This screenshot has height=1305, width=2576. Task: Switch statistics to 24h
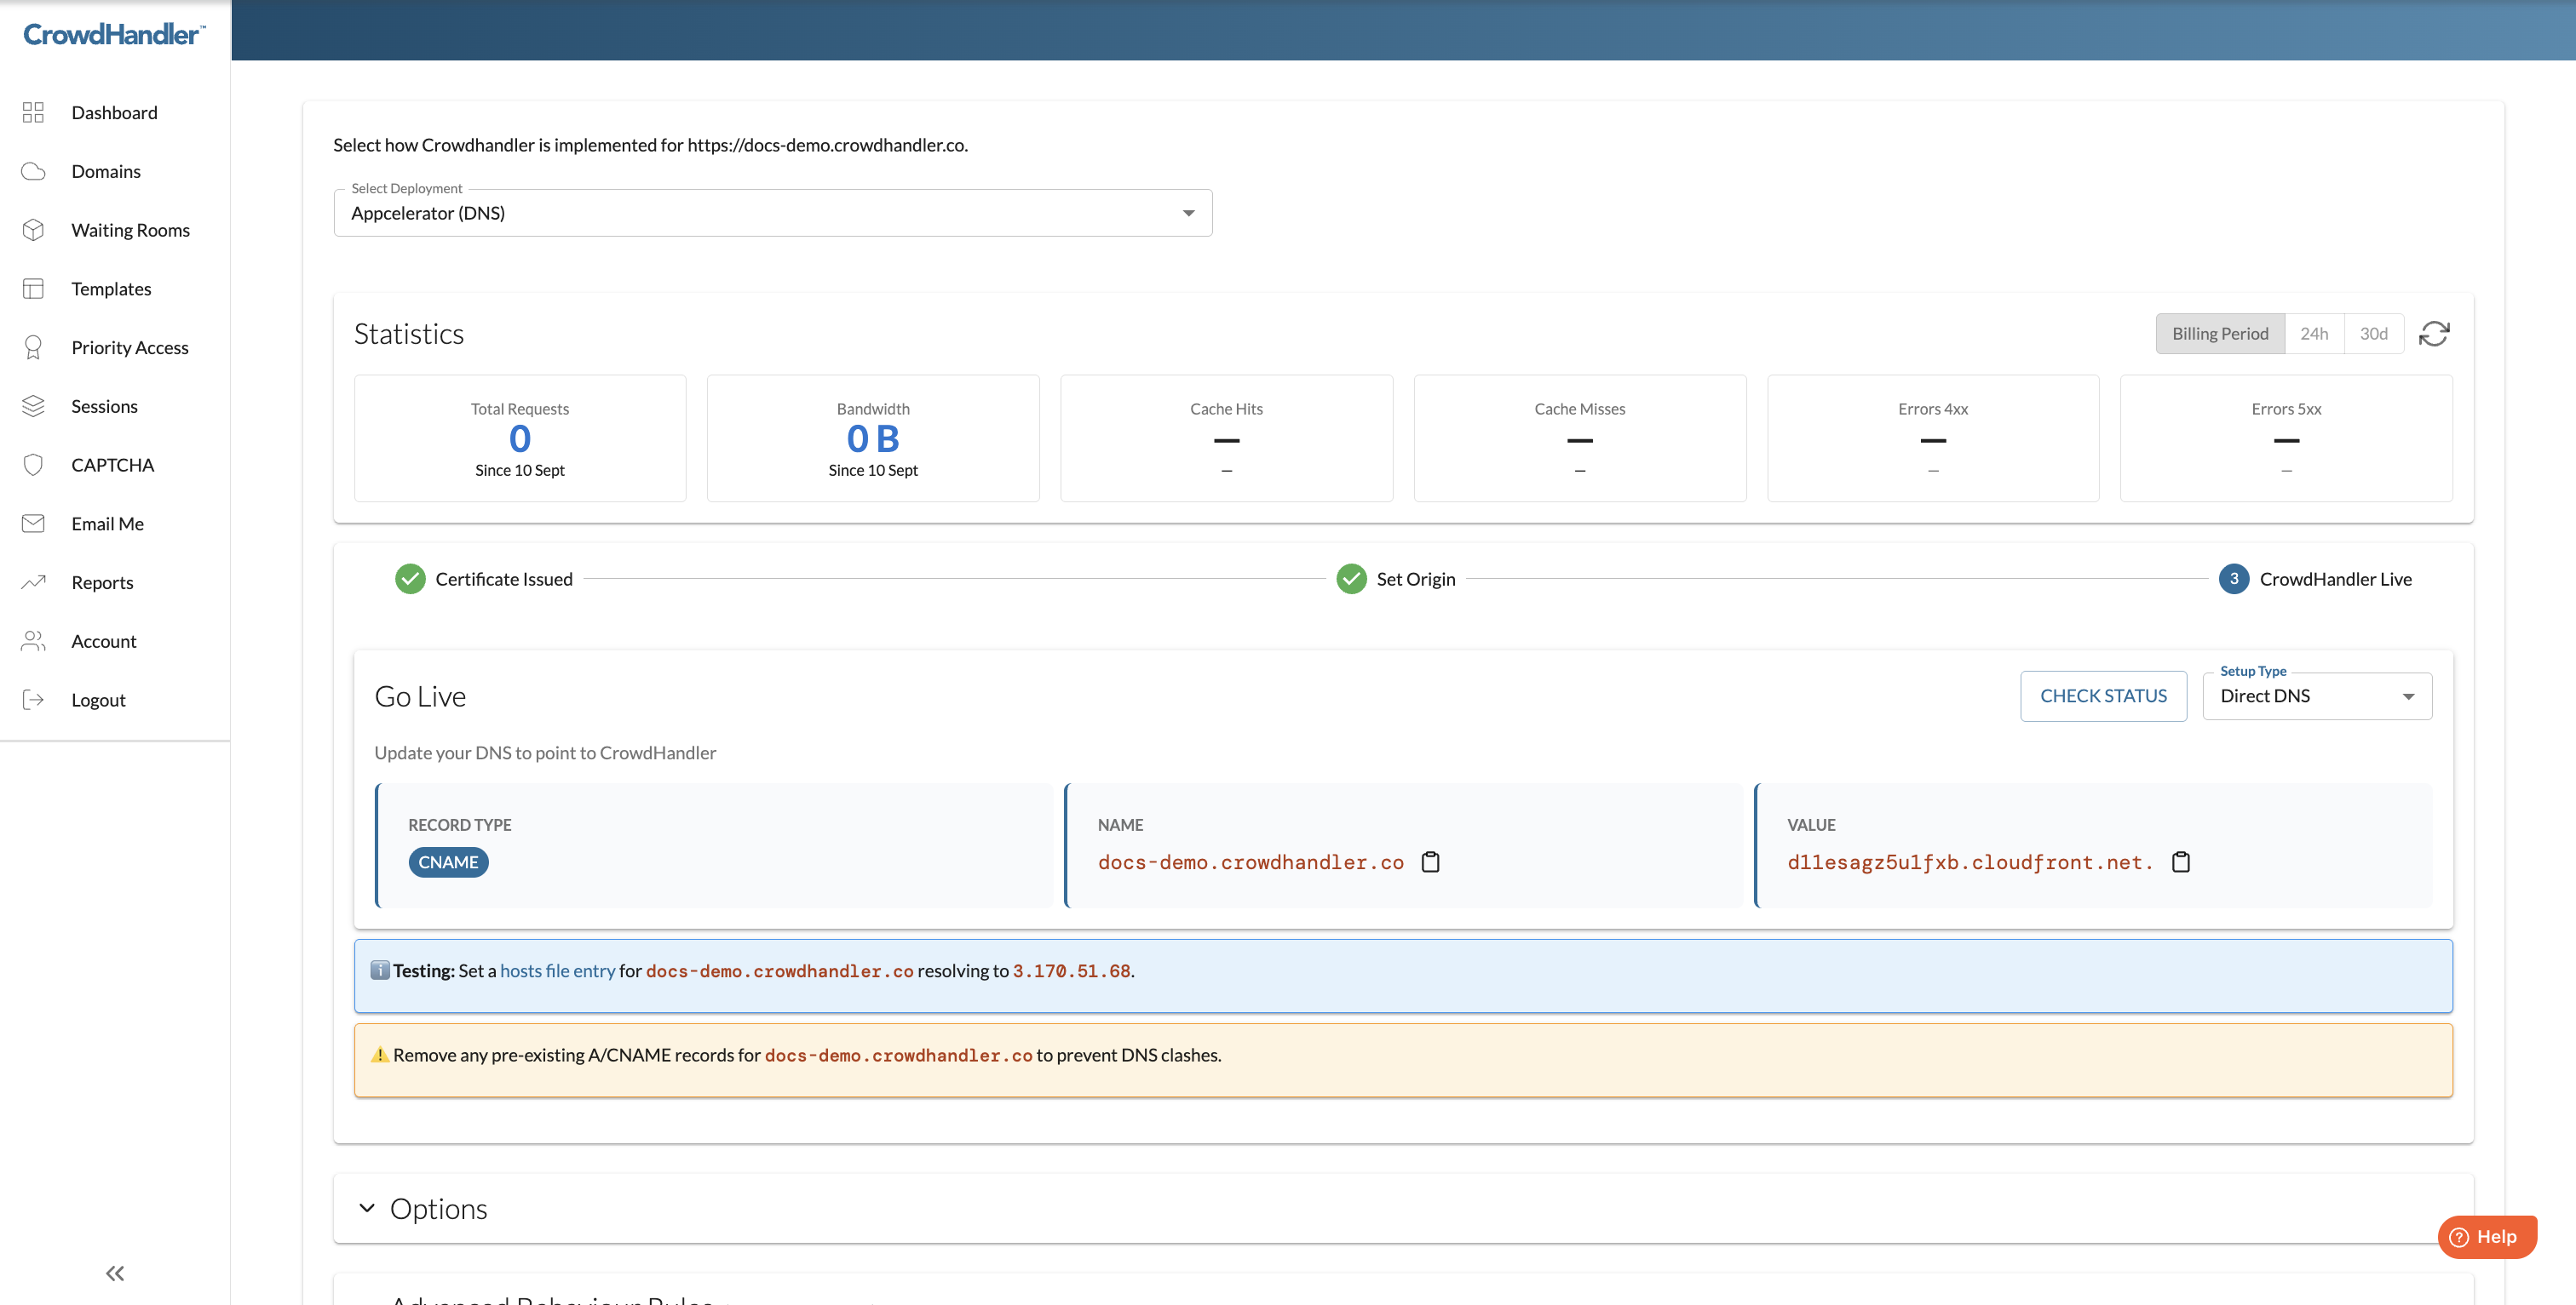(2314, 334)
